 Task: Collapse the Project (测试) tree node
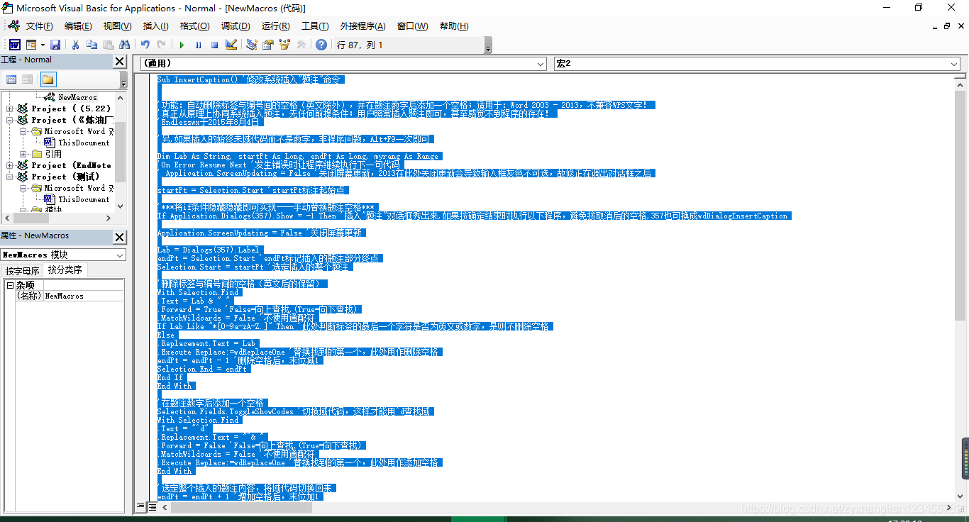(10, 177)
